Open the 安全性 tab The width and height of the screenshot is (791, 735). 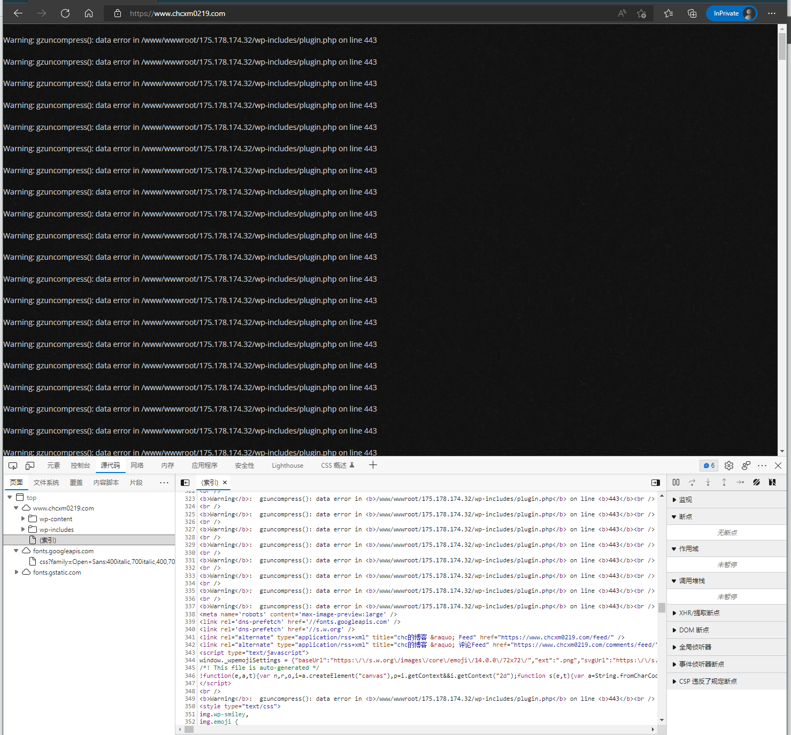tap(244, 466)
